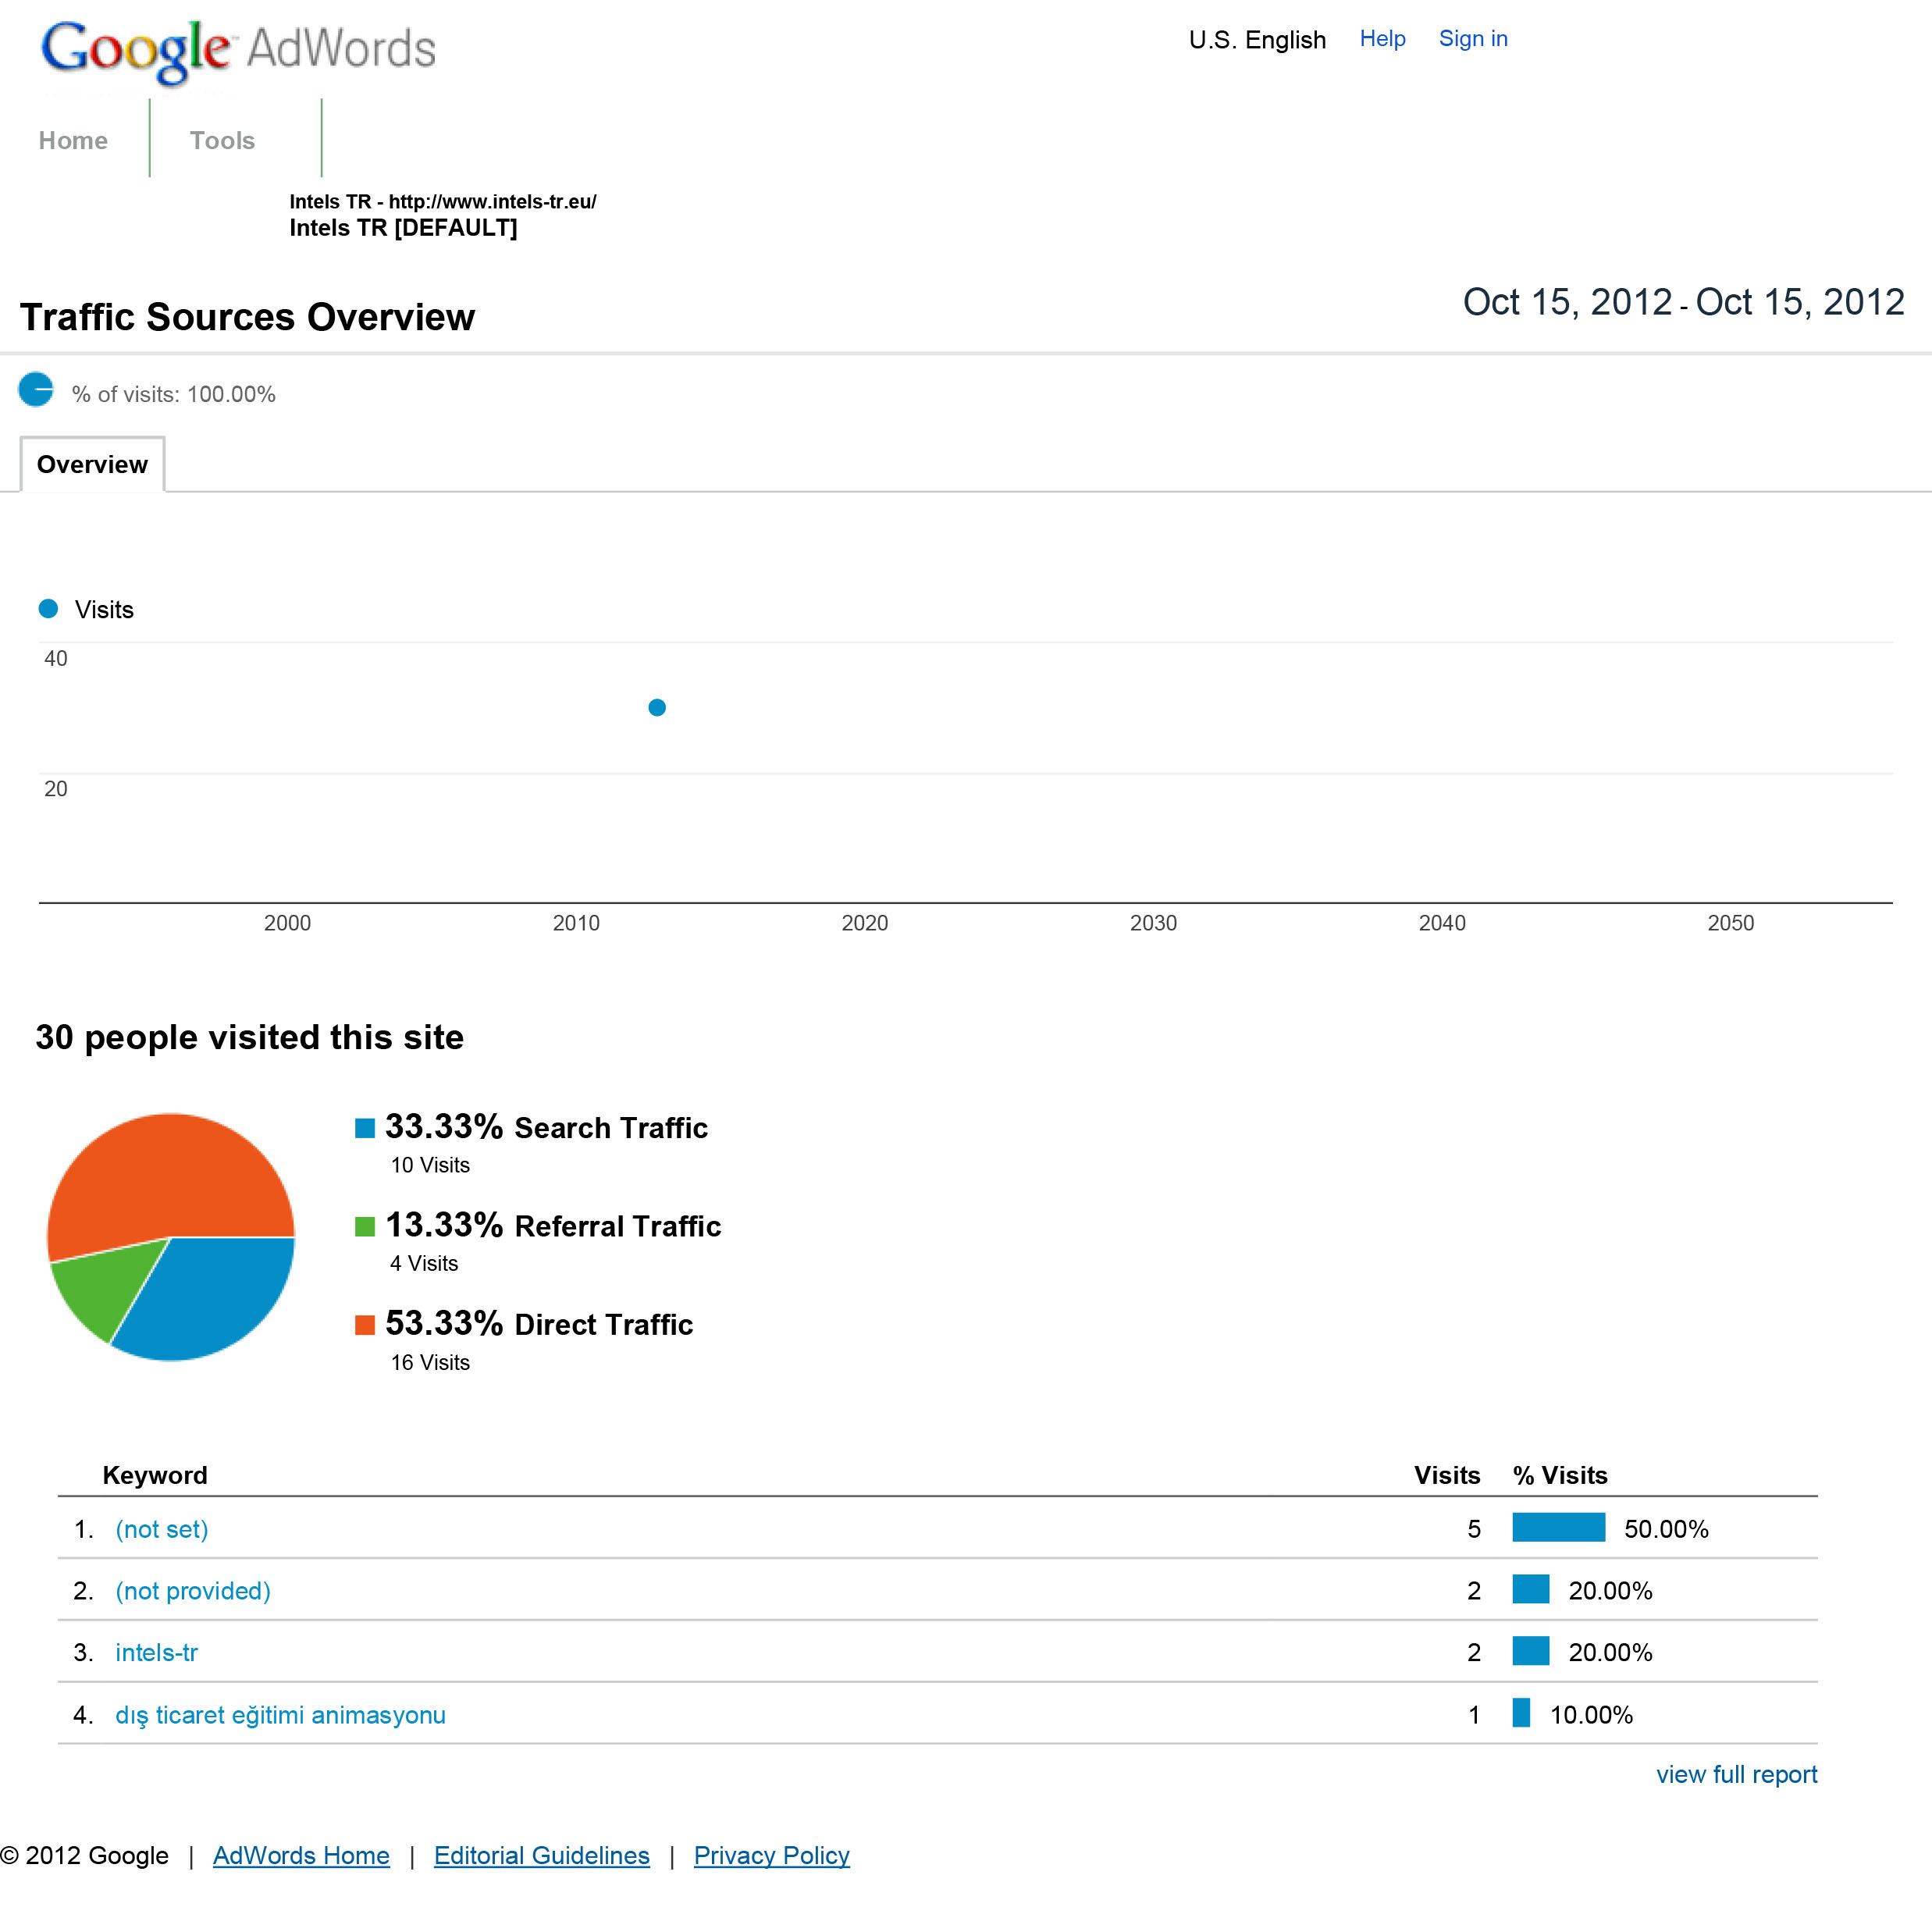Open the Privacy Policy footer link
The height and width of the screenshot is (1932, 1932).
(771, 1855)
